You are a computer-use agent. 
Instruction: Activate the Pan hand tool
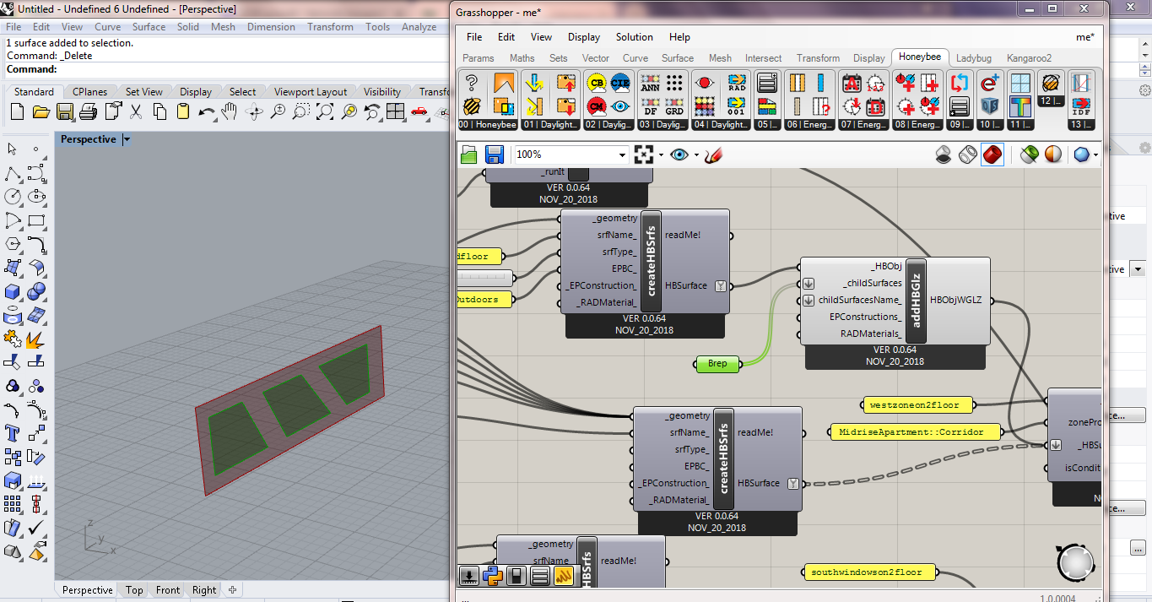pos(230,111)
